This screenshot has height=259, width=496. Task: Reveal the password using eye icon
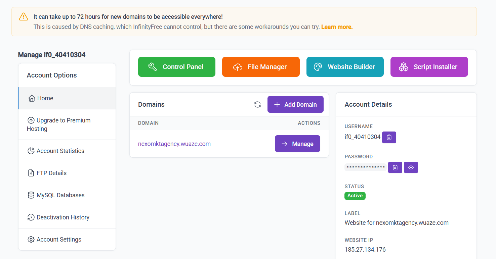pos(411,167)
